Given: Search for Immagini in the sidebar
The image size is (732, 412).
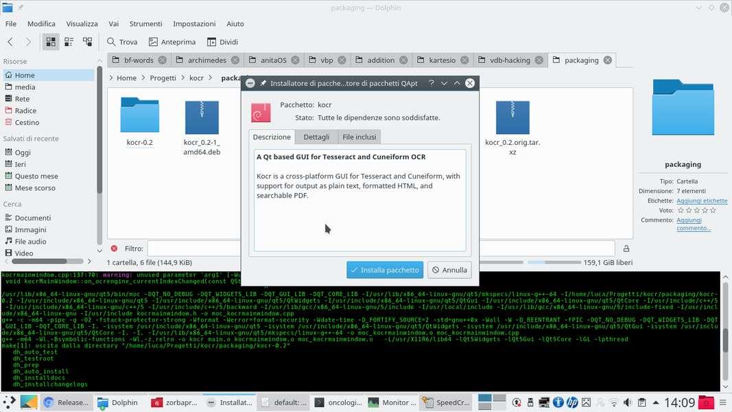Looking at the screenshot, I should point(49,230).
